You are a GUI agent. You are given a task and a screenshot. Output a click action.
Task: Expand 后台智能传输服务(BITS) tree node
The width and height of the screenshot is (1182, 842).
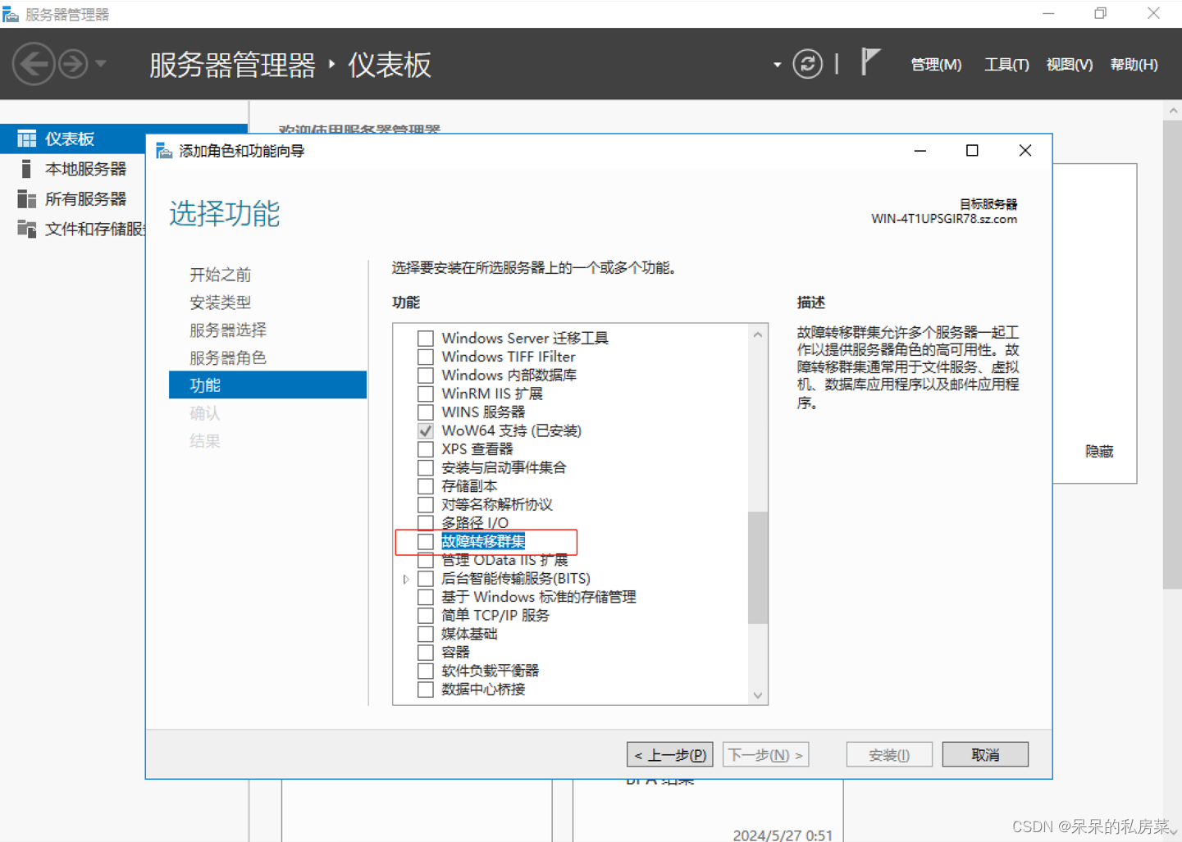(406, 579)
